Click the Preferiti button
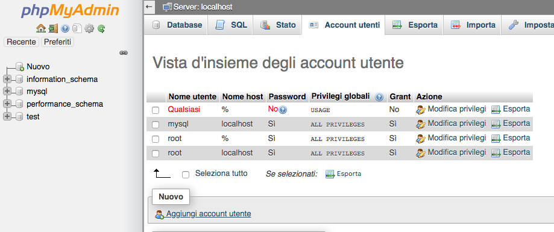This screenshot has height=232, width=554. tap(58, 42)
